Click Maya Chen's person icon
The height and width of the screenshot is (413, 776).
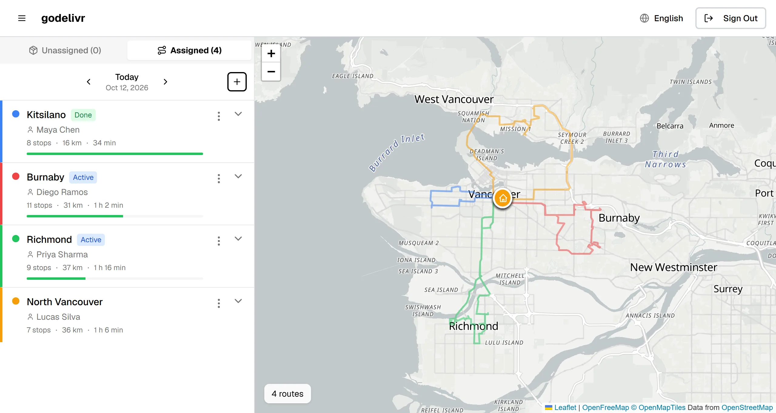[x=30, y=130]
